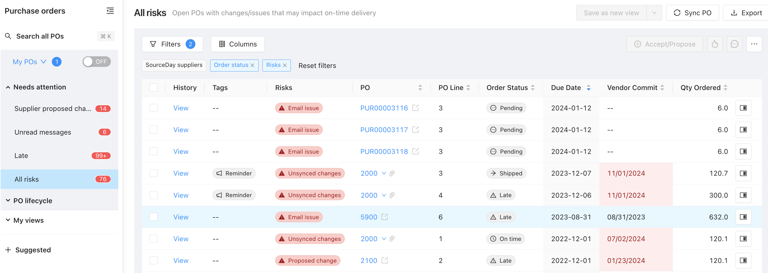
Task: Expand PO 2000 chevron on On time row
Action: pyautogui.click(x=384, y=239)
